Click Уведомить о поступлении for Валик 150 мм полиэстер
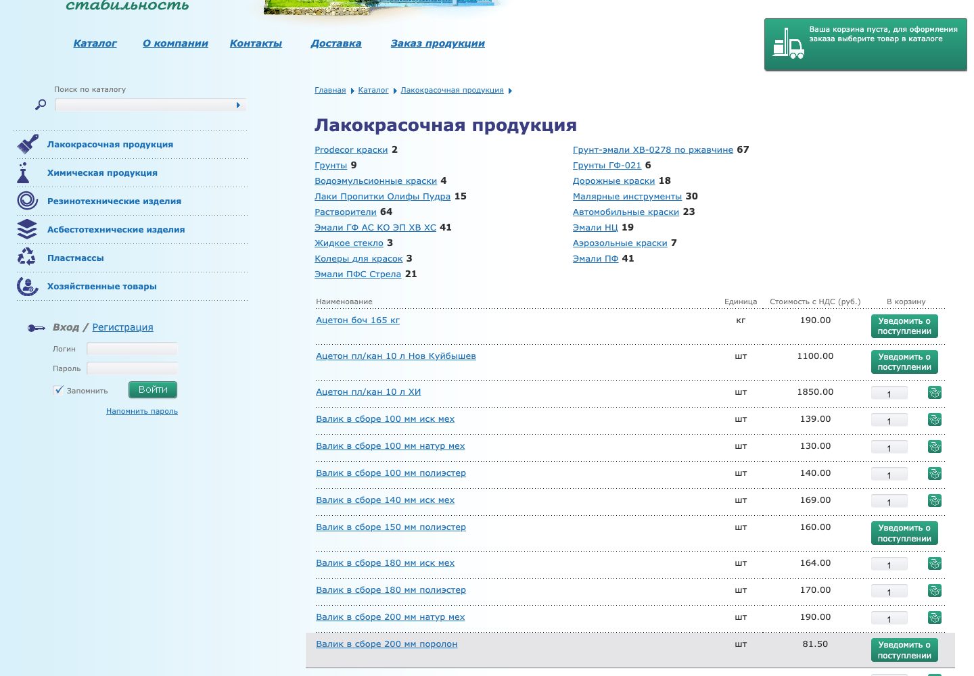The width and height of the screenshot is (974, 676). click(904, 533)
